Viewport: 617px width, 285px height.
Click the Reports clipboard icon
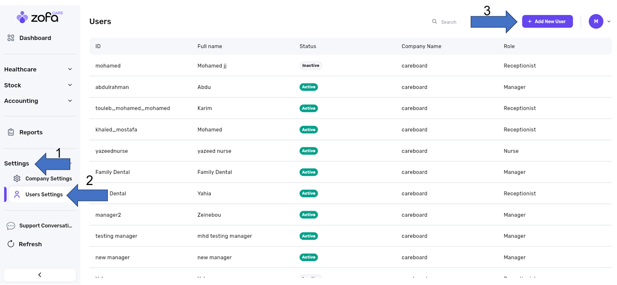pyautogui.click(x=11, y=132)
